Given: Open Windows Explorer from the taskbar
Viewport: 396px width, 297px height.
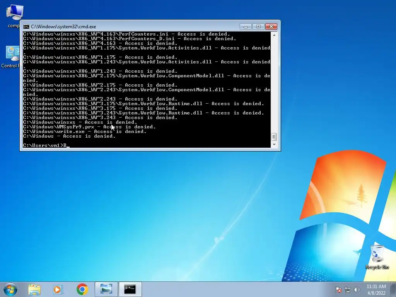Looking at the screenshot, I should click(34, 289).
